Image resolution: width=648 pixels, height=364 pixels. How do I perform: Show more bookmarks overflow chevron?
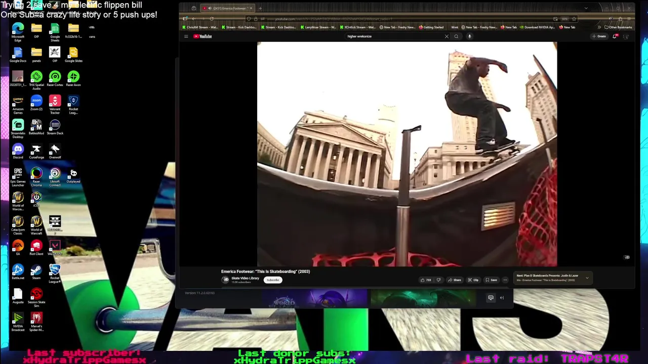[x=599, y=27]
